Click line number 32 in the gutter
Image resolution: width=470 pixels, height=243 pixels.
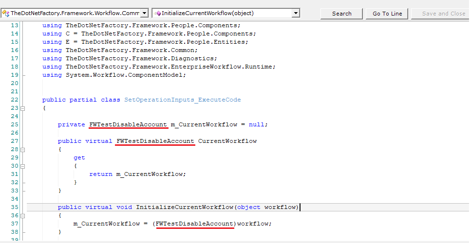point(15,182)
